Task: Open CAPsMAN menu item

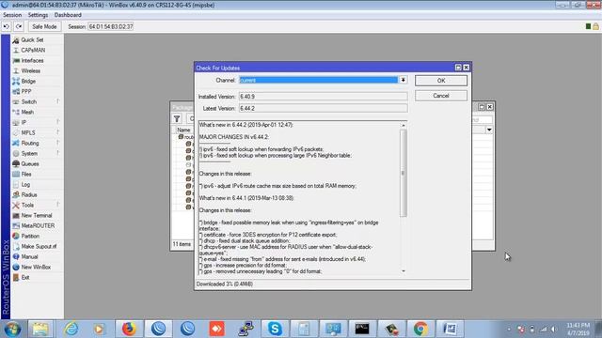Action: [x=33, y=50]
